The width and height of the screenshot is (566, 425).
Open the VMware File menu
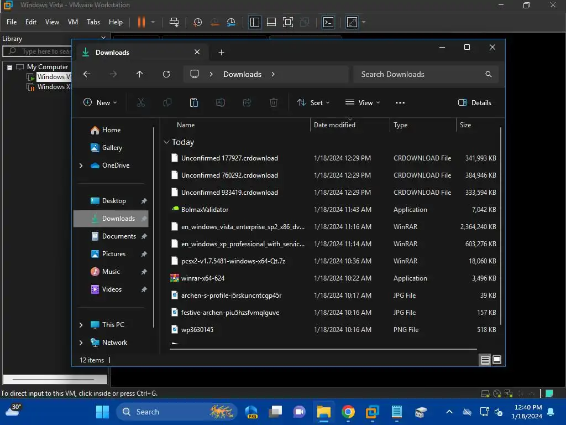pyautogui.click(x=12, y=22)
